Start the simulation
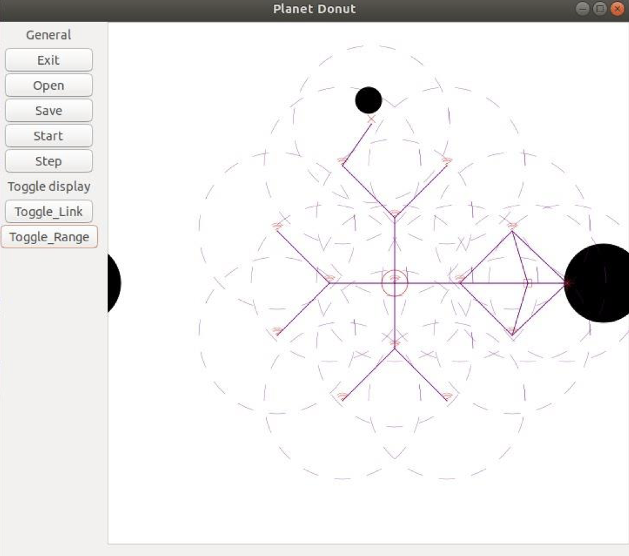The height and width of the screenshot is (556, 629). pos(48,136)
